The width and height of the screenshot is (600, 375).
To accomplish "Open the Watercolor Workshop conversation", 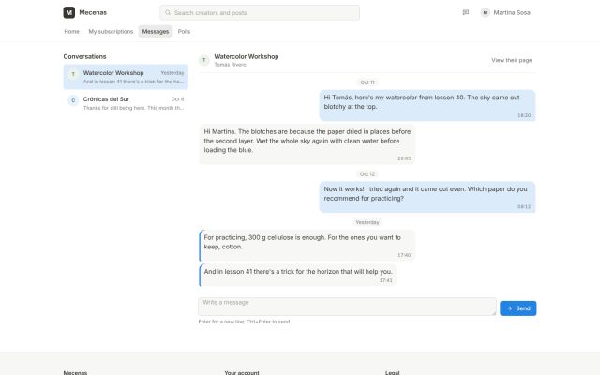I will click(126, 77).
